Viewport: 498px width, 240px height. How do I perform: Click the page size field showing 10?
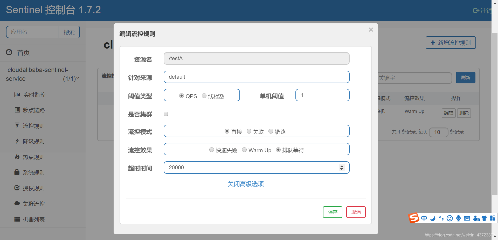tap(439, 132)
